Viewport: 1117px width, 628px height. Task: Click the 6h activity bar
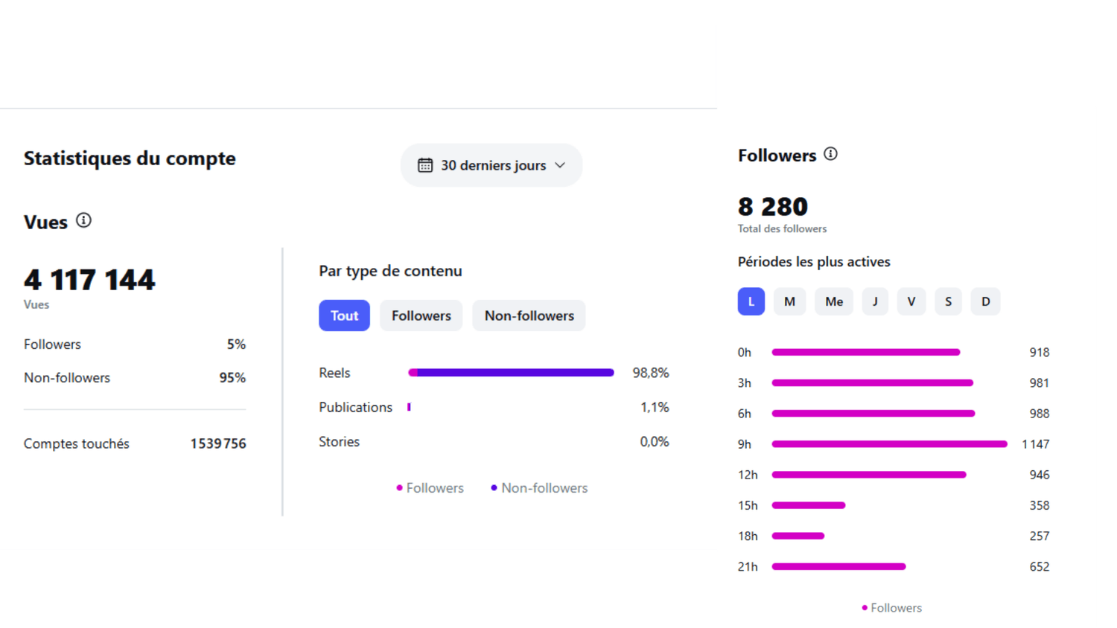[x=873, y=413]
